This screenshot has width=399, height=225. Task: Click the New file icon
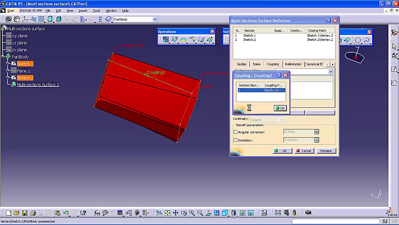click(x=9, y=213)
